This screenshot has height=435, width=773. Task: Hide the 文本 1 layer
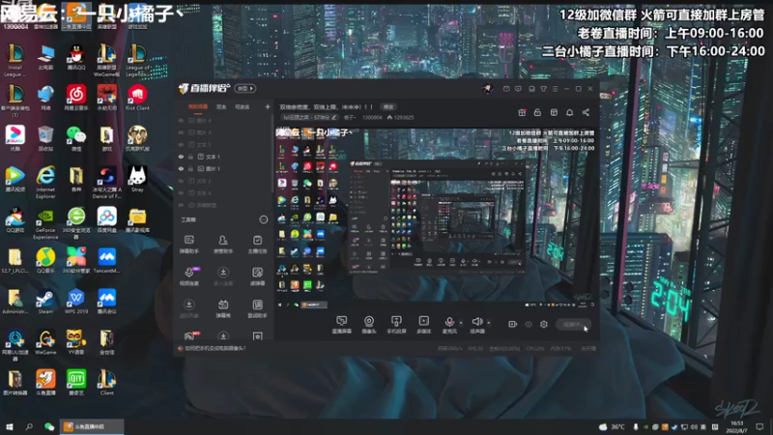coord(181,157)
